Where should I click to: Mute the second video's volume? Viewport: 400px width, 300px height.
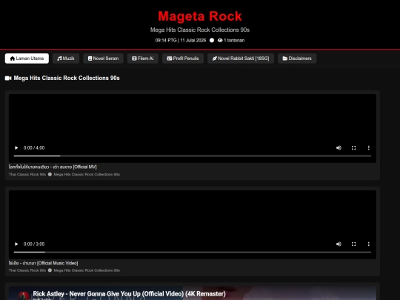click(x=339, y=244)
